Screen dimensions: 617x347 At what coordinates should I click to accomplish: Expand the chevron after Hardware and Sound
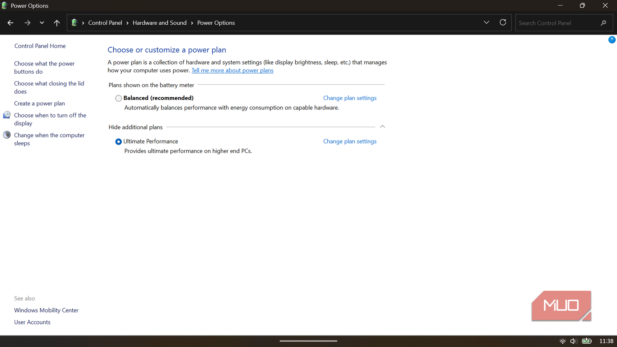192,23
